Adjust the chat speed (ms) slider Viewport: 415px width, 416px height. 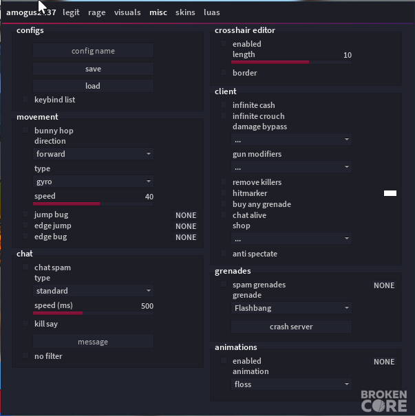(93, 314)
